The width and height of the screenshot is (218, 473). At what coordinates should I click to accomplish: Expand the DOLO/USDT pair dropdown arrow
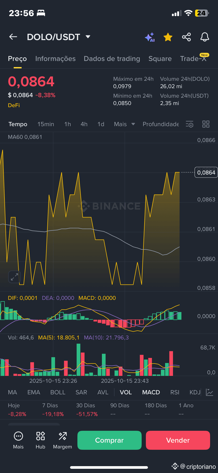coord(88,37)
